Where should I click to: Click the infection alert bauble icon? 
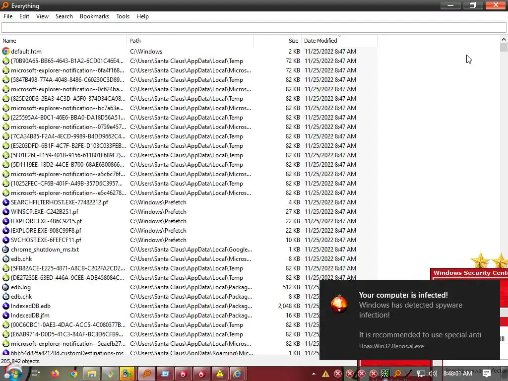tap(339, 304)
